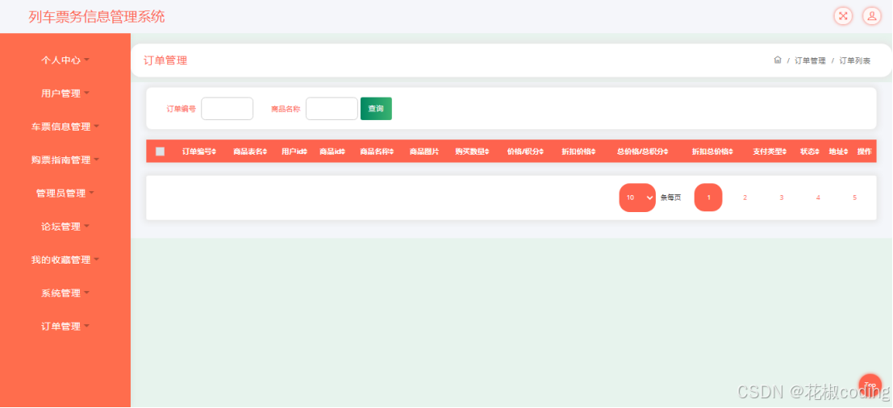The image size is (893, 408).
Task: Open 订单列表 breadcrumb link
Action: (x=855, y=60)
